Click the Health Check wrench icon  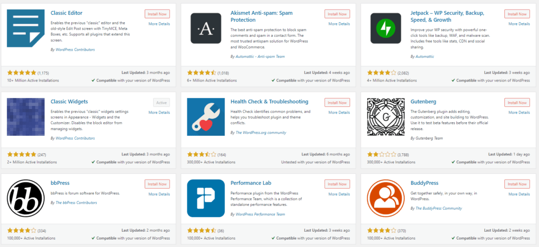(206, 117)
